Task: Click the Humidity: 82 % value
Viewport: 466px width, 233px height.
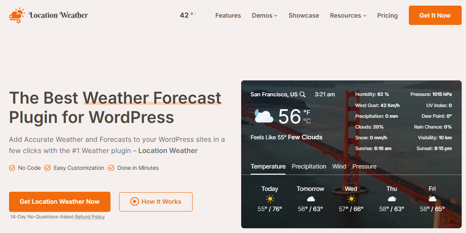Action: coord(372,94)
